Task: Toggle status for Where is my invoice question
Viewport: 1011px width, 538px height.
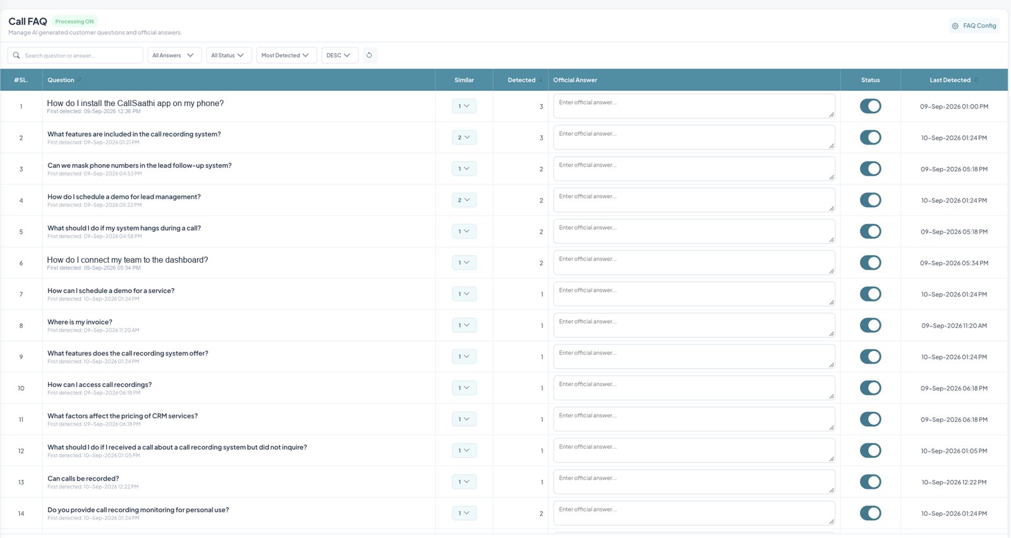Action: [870, 325]
